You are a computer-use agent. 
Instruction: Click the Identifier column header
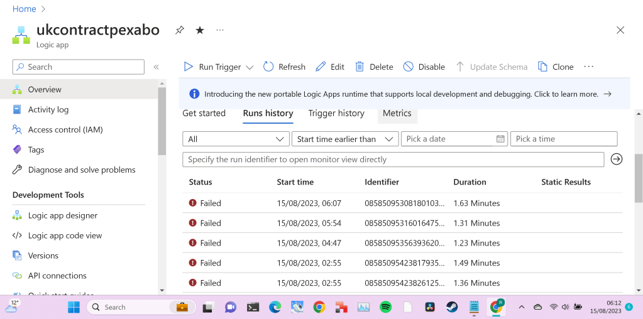click(x=382, y=182)
